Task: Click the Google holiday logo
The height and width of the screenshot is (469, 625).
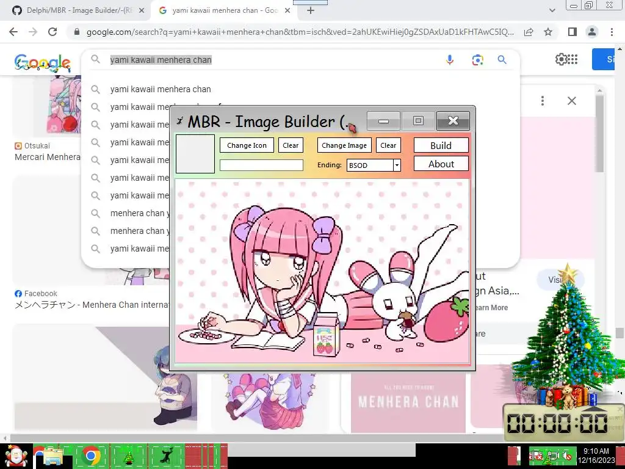Action: point(43,63)
